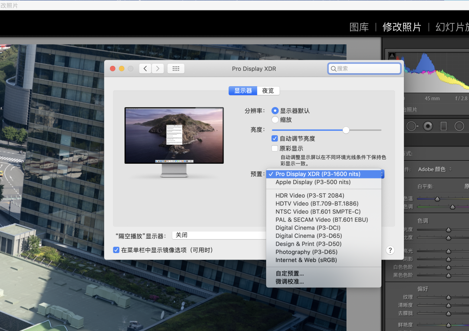Open Adobe 颜色 profile dropdown in Lightroom
This screenshot has height=331, width=469.
[x=435, y=169]
